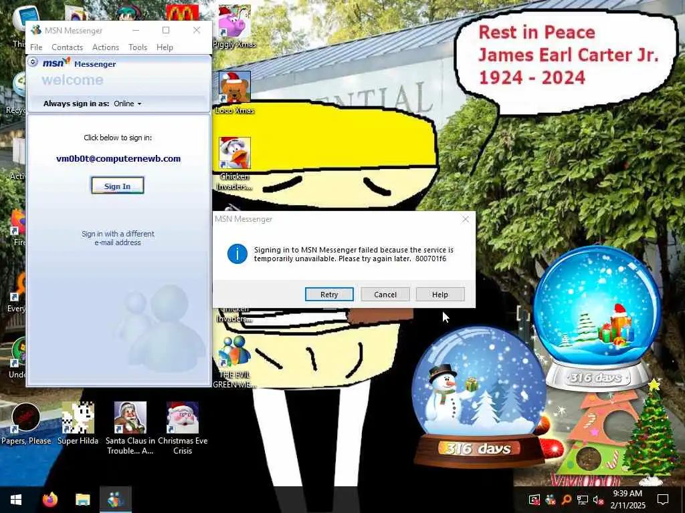Click 'Sign in with a different e-mail address'
This screenshot has height=513, width=685.
point(118,238)
